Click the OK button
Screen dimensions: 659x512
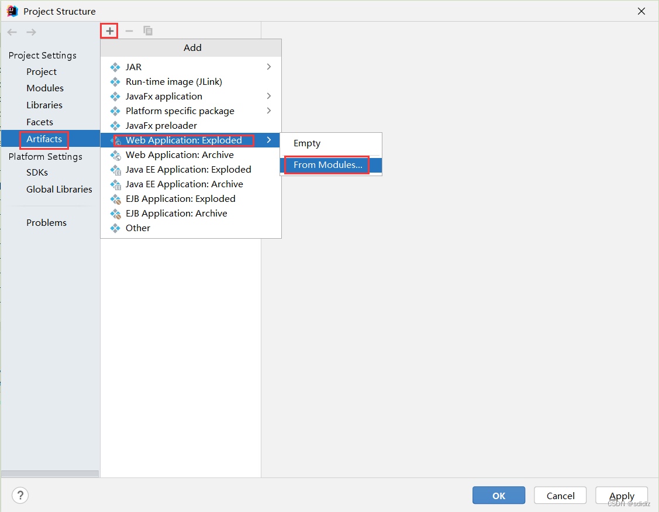pos(498,495)
